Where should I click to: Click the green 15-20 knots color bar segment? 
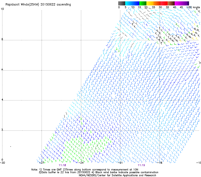point(143,3)
